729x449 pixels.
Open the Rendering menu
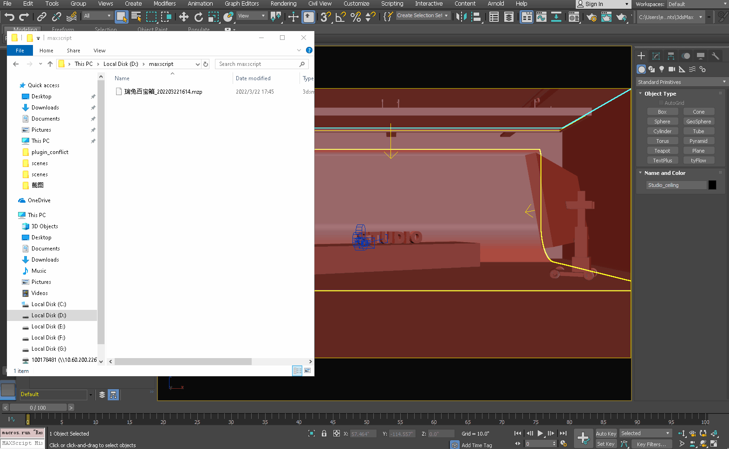[x=283, y=4]
